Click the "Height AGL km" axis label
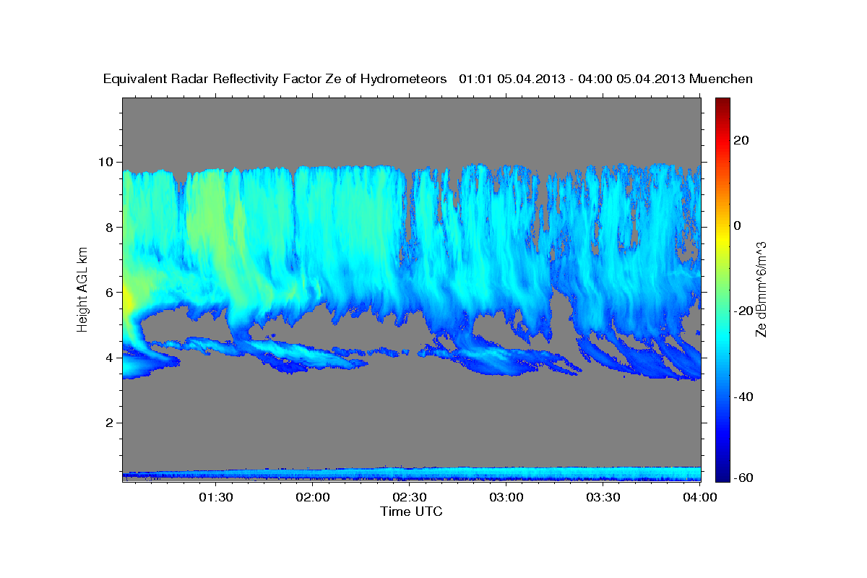The height and width of the screenshot is (578, 867). click(x=82, y=290)
